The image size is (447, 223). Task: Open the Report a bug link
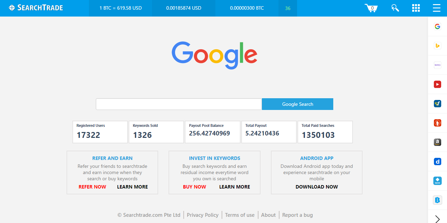297,215
